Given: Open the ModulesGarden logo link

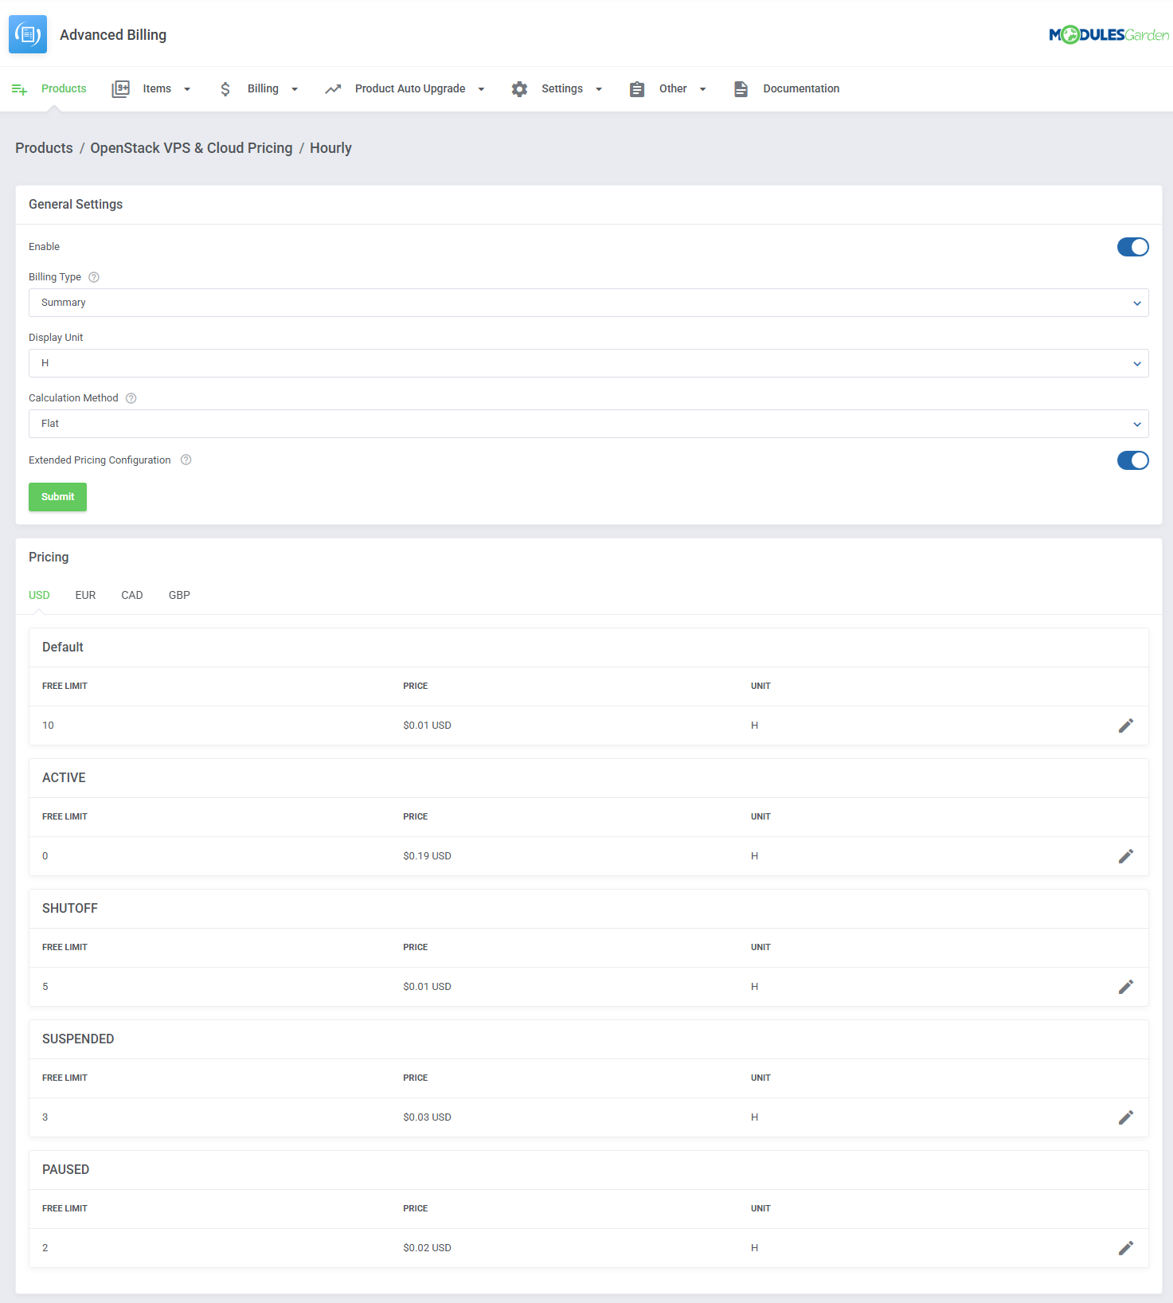Looking at the screenshot, I should (x=1108, y=34).
